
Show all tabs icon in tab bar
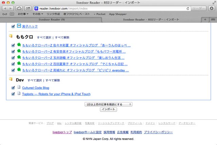click(213, 20)
